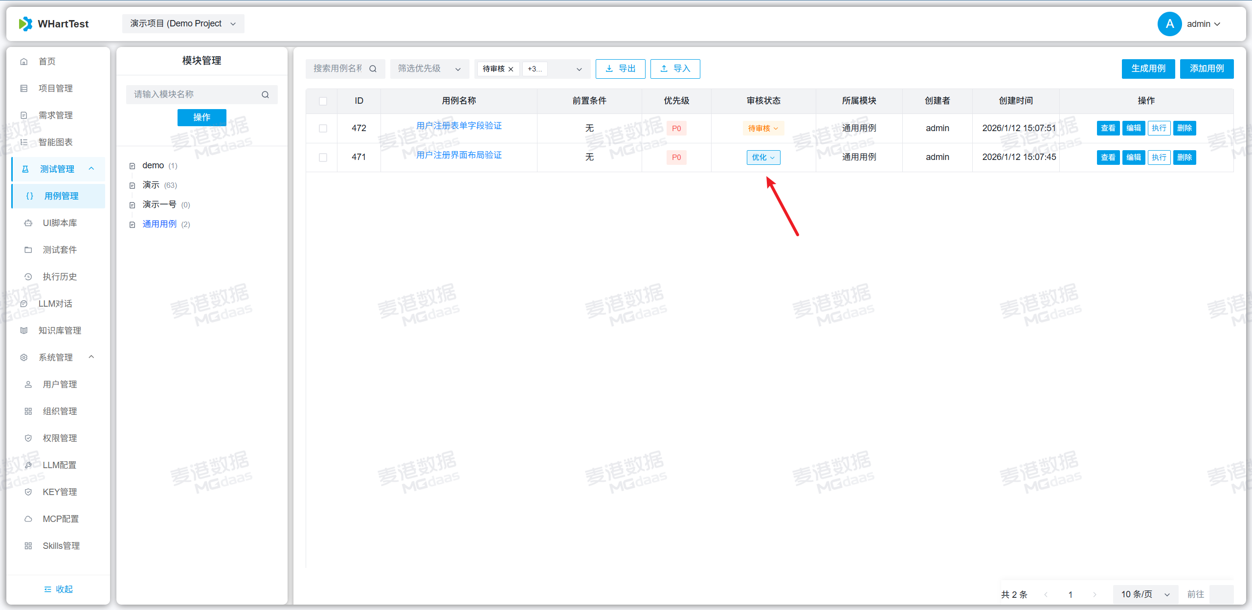Open the 用户注册表单字段验证 case link

pyautogui.click(x=459, y=126)
